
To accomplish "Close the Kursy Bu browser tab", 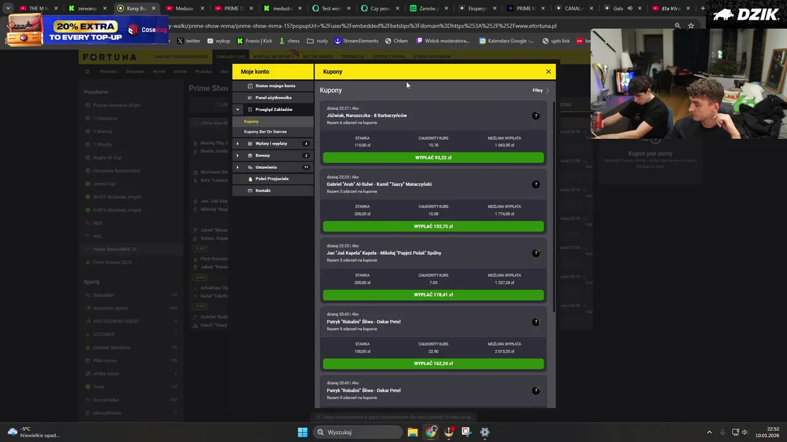I will click(x=154, y=9).
